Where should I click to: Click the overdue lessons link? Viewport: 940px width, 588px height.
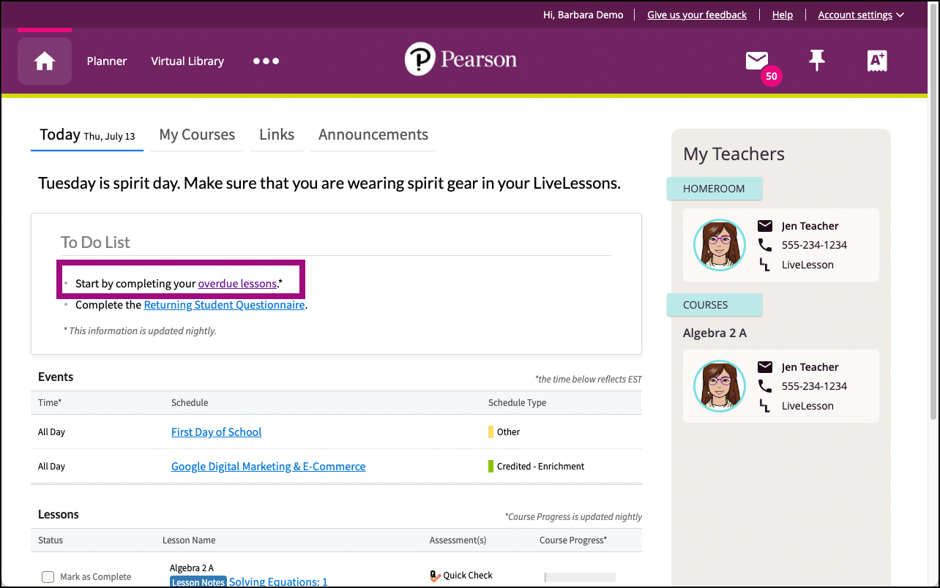[237, 284]
